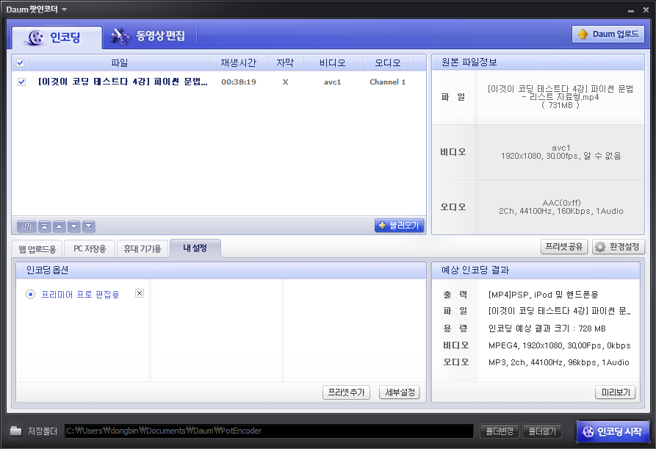Click the 프리셋 공유 button
The image size is (656, 449).
[564, 247]
